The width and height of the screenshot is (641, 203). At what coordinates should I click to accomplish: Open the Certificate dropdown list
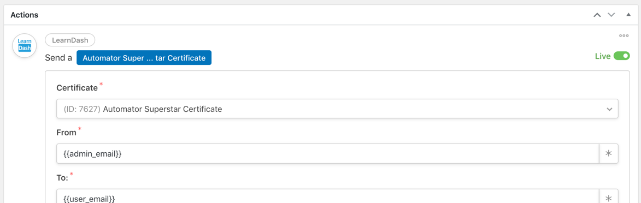coord(337,109)
